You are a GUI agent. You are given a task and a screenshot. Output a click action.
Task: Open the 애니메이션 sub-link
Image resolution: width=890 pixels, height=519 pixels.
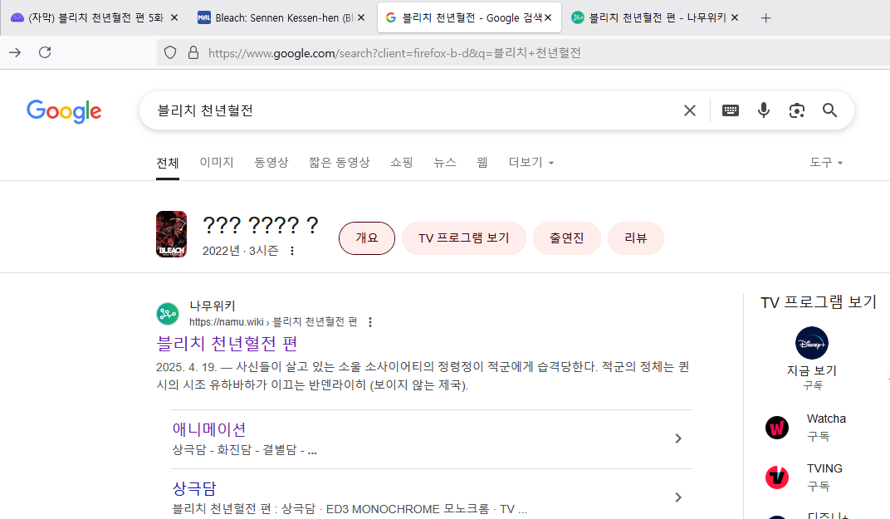tap(209, 429)
